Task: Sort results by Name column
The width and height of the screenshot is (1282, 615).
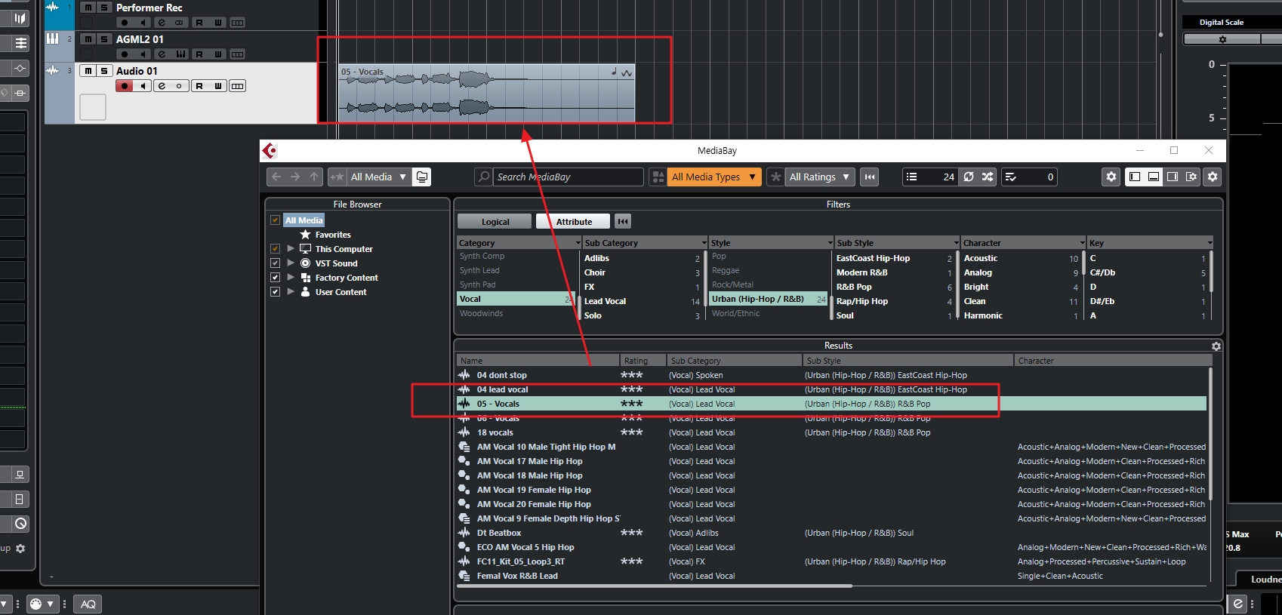Action: (538, 361)
